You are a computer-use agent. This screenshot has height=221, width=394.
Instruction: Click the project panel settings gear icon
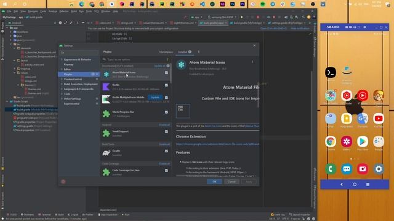coord(60,23)
